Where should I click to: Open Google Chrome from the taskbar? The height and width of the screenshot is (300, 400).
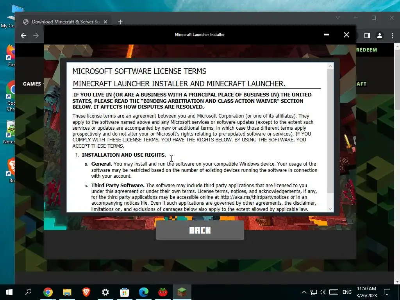coord(48,292)
